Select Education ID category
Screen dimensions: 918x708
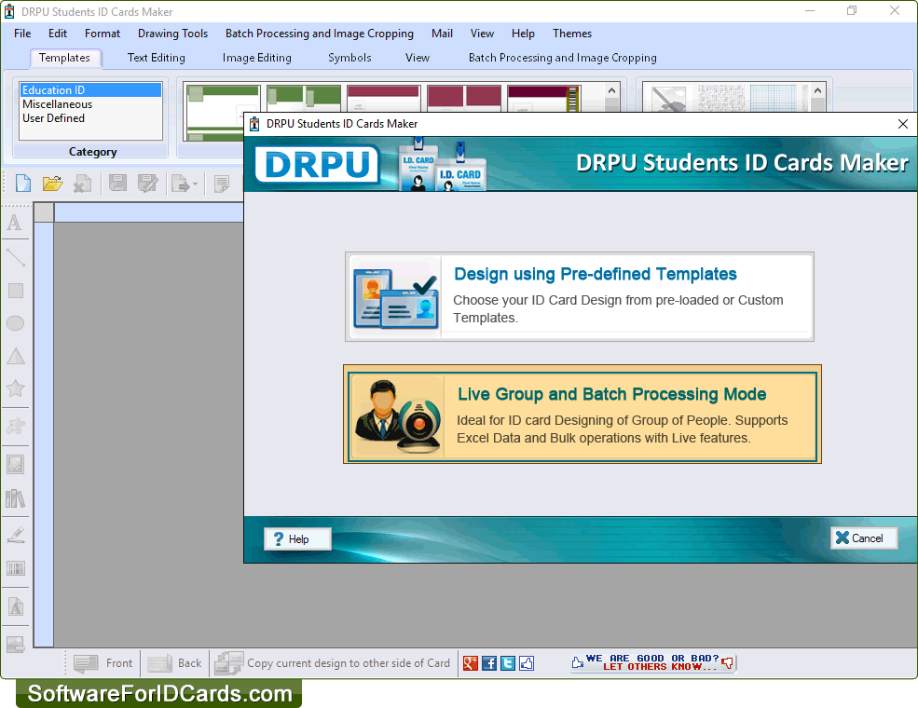pos(90,90)
